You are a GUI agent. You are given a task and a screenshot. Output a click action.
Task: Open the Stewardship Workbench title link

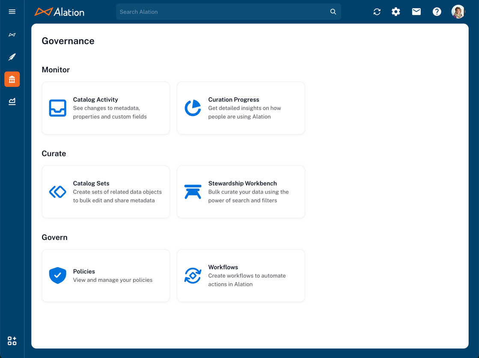point(243,183)
